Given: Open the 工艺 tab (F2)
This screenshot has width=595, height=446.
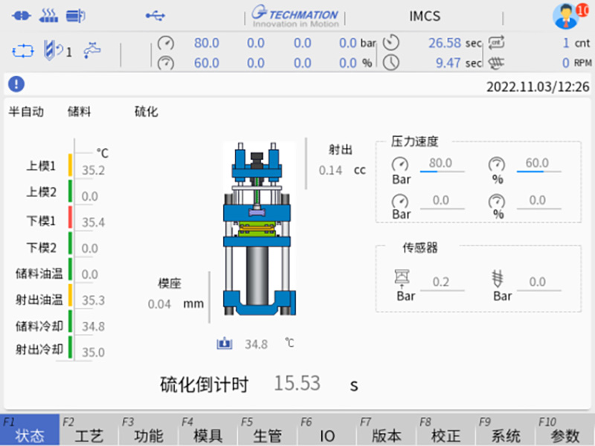Looking at the screenshot, I should (89, 431).
